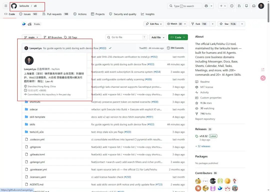Screen dimensions: 270x192
Task: Open the Custom properties link
Action: (211, 98)
